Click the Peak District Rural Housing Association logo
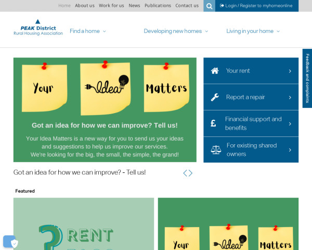312x250 pixels. (x=38, y=28)
